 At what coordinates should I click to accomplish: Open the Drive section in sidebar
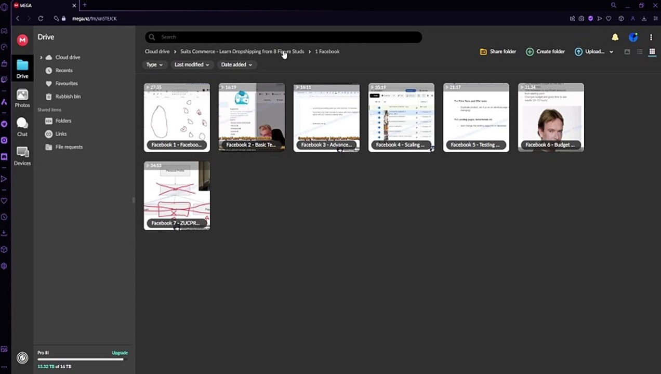[x=22, y=69]
